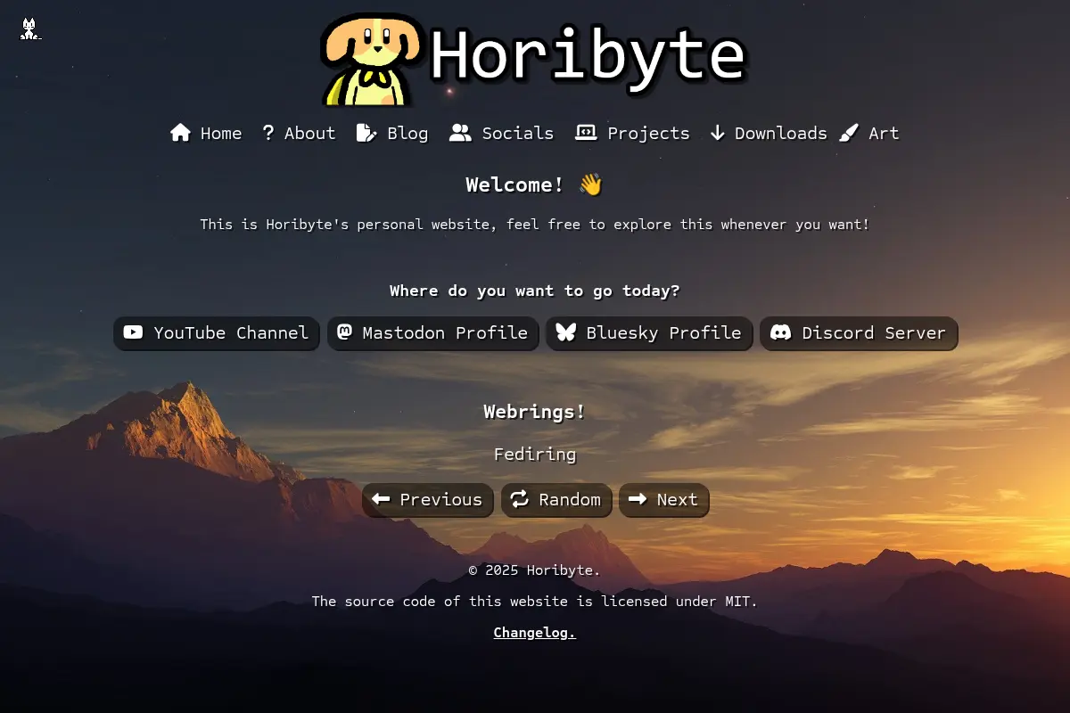The image size is (1070, 713).
Task: Click the Bluesky butterfly icon
Action: [x=565, y=332]
